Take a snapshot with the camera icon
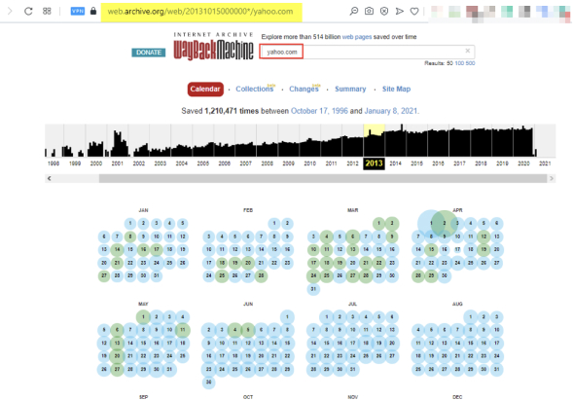 (369, 12)
